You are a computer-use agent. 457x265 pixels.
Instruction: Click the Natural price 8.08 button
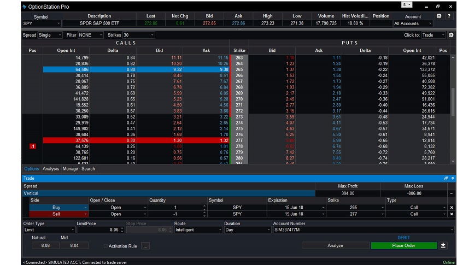point(45,245)
